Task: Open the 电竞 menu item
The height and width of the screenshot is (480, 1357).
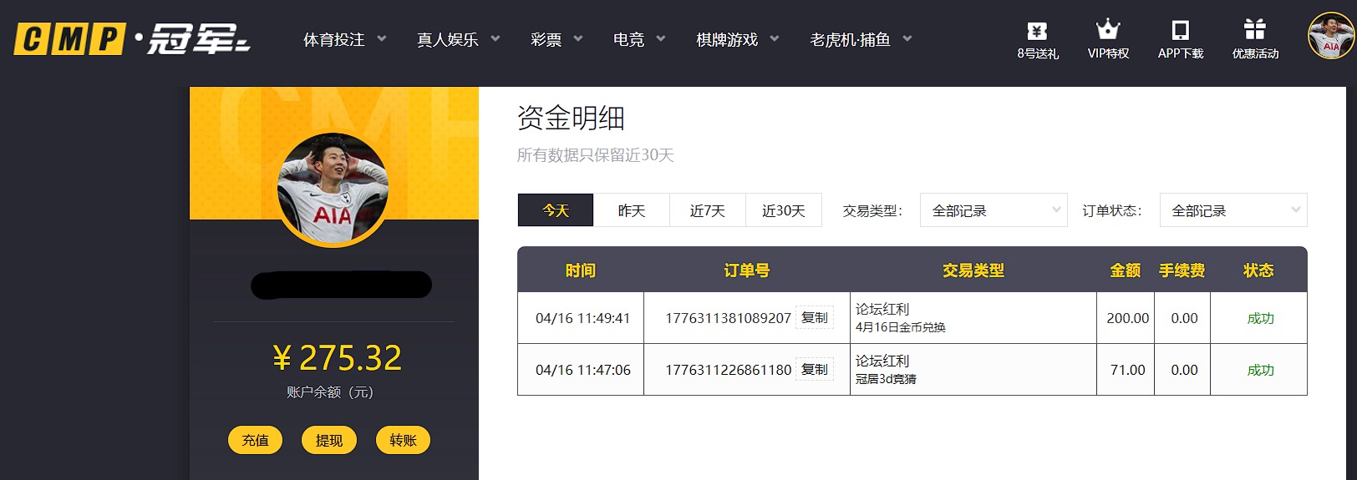Action: (x=638, y=39)
